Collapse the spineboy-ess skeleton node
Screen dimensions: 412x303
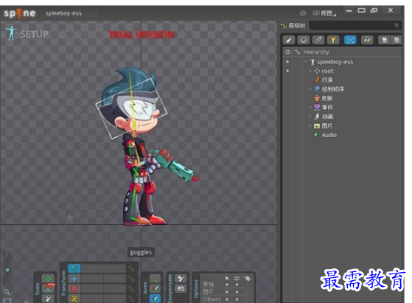click(306, 62)
